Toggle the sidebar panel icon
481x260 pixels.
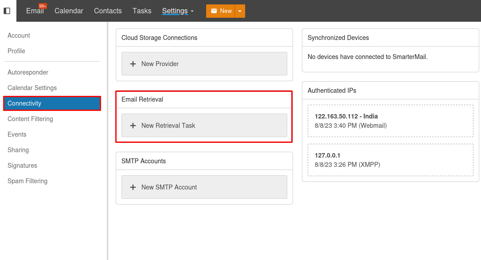pos(7,11)
